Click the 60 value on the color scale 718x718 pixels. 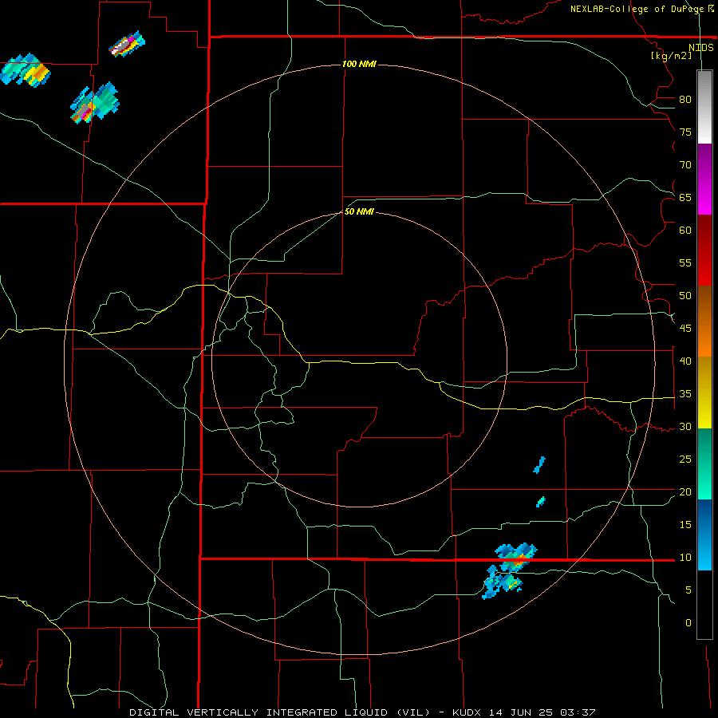(685, 231)
